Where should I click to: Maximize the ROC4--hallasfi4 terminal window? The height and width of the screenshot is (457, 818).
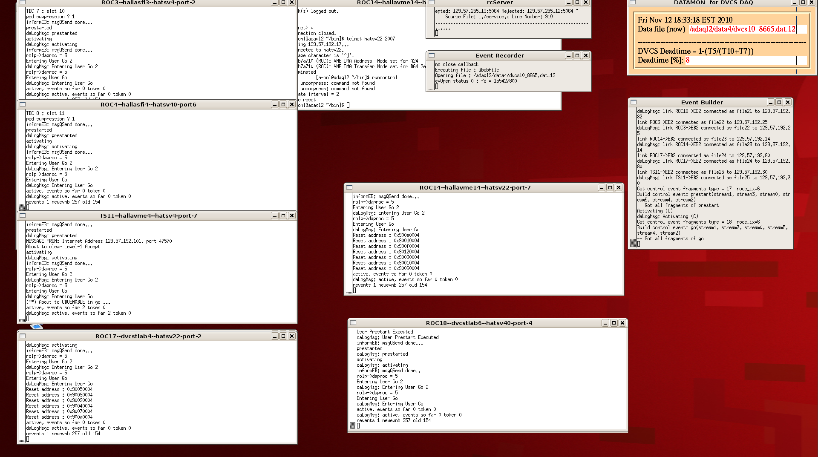point(283,104)
